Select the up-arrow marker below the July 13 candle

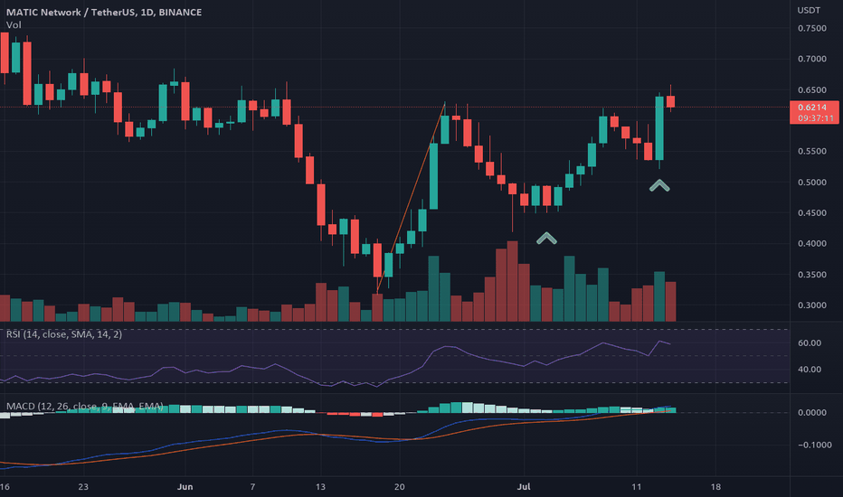659,186
